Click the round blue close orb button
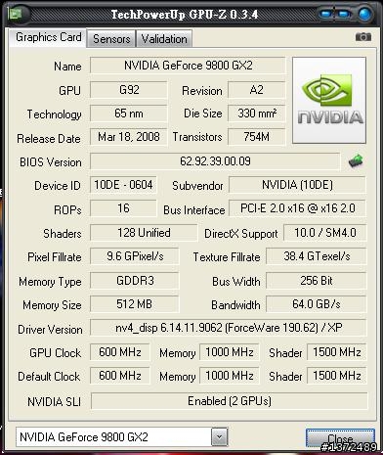Image resolution: width=383 pixels, height=455 pixels. pos(365,14)
